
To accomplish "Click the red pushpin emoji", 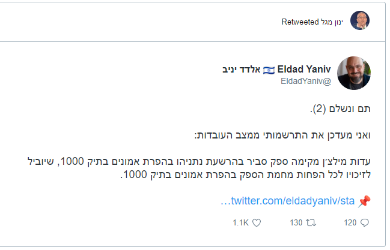I will [364, 201].
